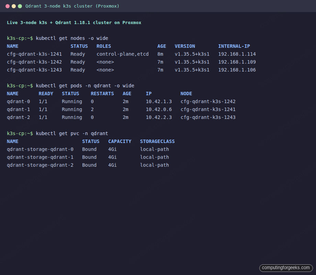Screen dimensions: 316x275
Task: Click the green maximize dot in title bar
Action: pyautogui.click(x=20, y=6)
